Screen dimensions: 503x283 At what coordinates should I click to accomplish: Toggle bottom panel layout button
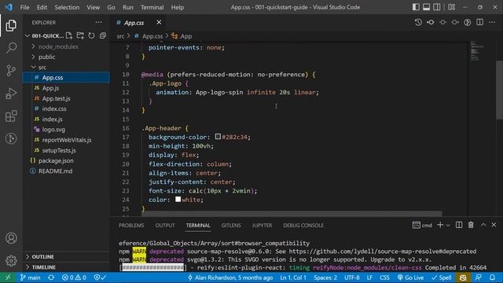pos(426,7)
